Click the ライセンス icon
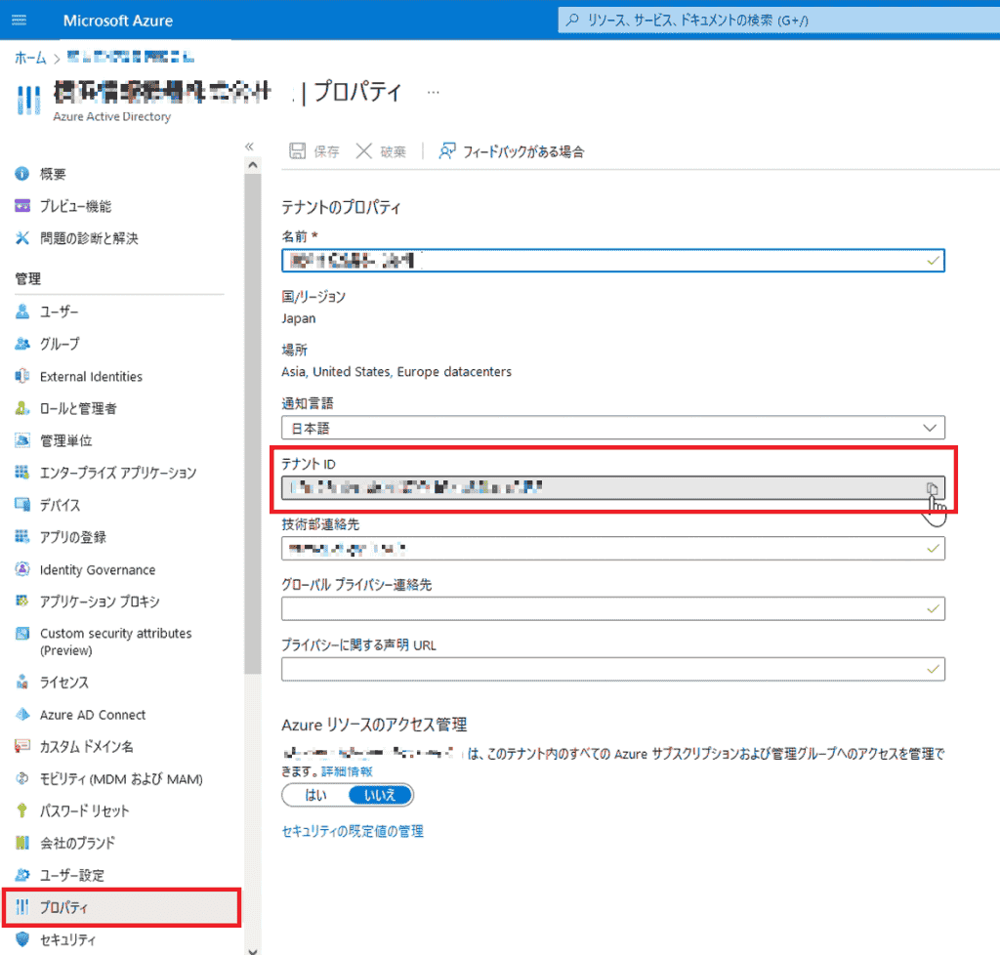Viewport: 1000px width, 955px height. 22,683
